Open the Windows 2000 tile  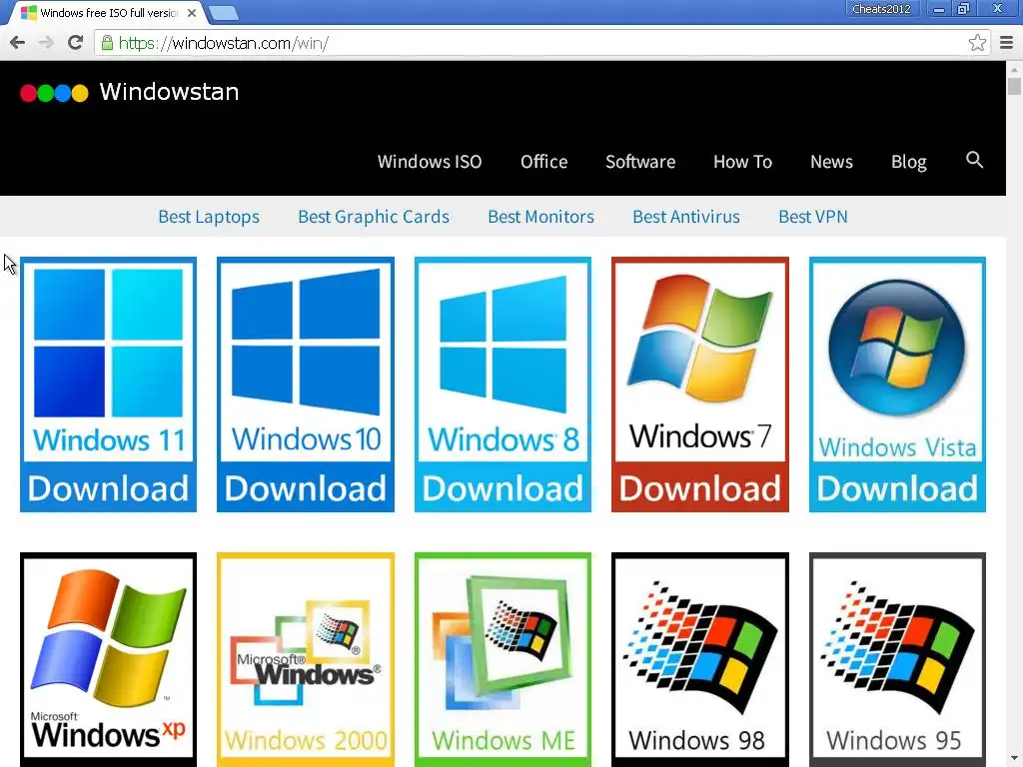click(x=306, y=659)
